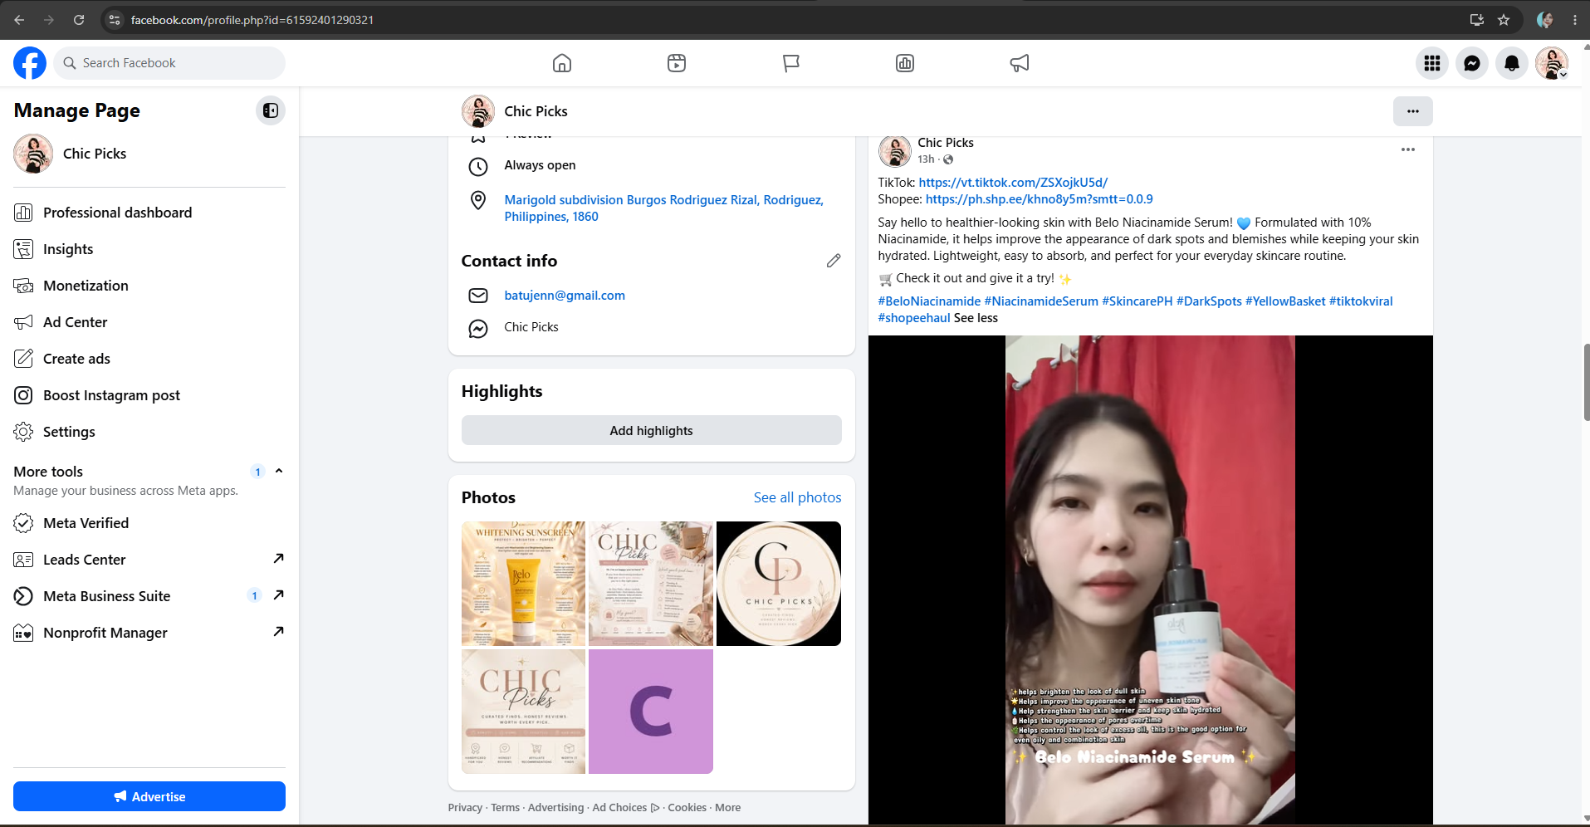
Task: Open the Menu grid icon
Action: pos(1432,63)
